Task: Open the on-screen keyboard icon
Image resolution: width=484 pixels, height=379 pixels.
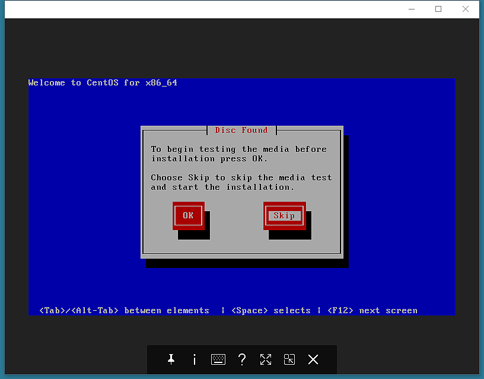Action: [218, 359]
